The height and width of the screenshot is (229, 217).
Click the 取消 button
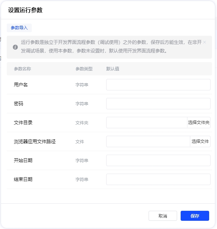[163, 216]
